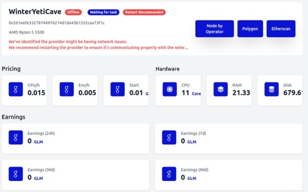Open the Etherscan button
The image size is (308, 192).
point(281,29)
